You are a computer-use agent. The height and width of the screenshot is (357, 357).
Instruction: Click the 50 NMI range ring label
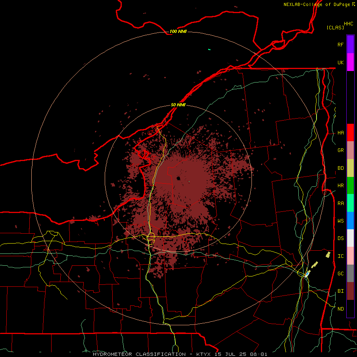(178, 105)
